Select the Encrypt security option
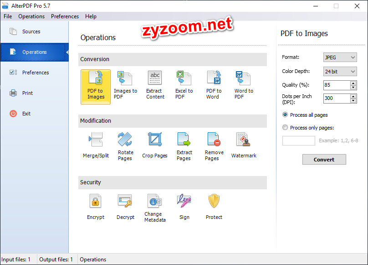The width and height of the screenshot is (368, 265). (96, 207)
